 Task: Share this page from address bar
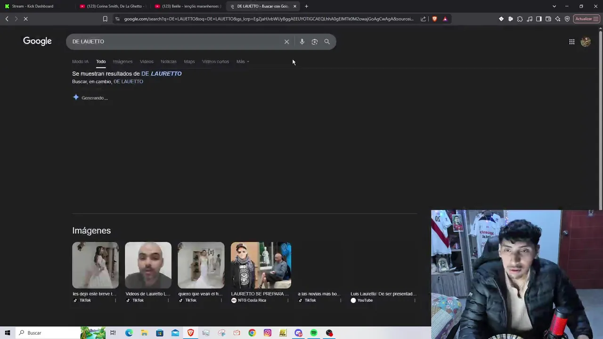click(x=423, y=19)
